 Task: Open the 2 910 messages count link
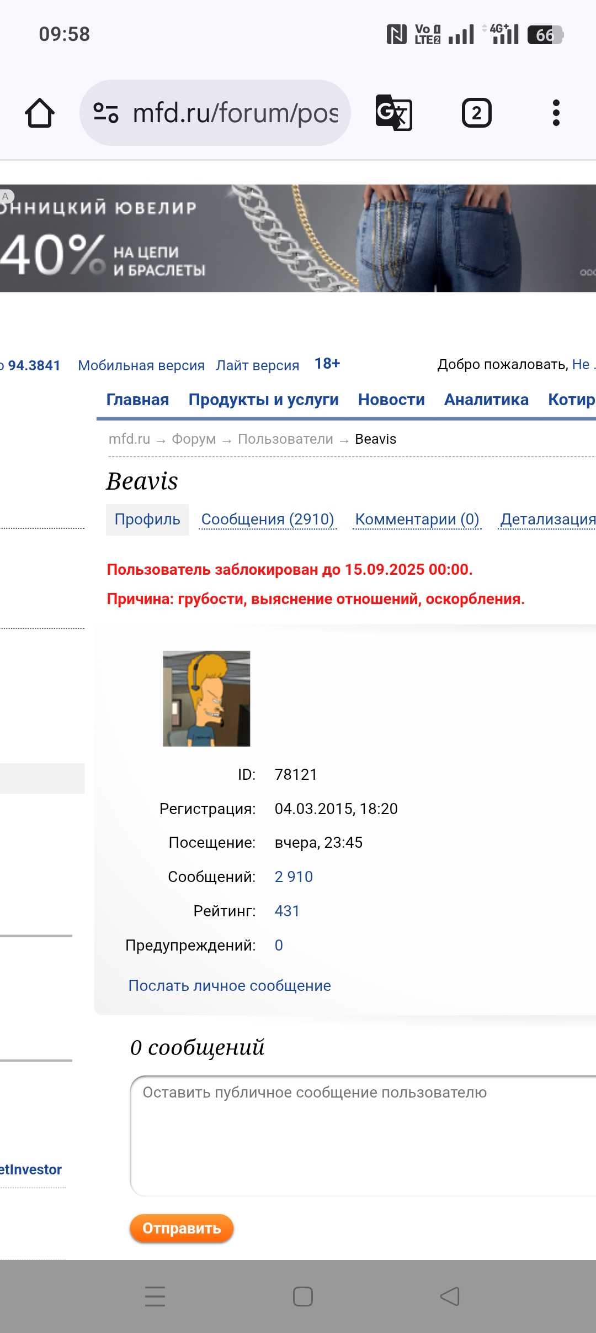click(x=294, y=877)
